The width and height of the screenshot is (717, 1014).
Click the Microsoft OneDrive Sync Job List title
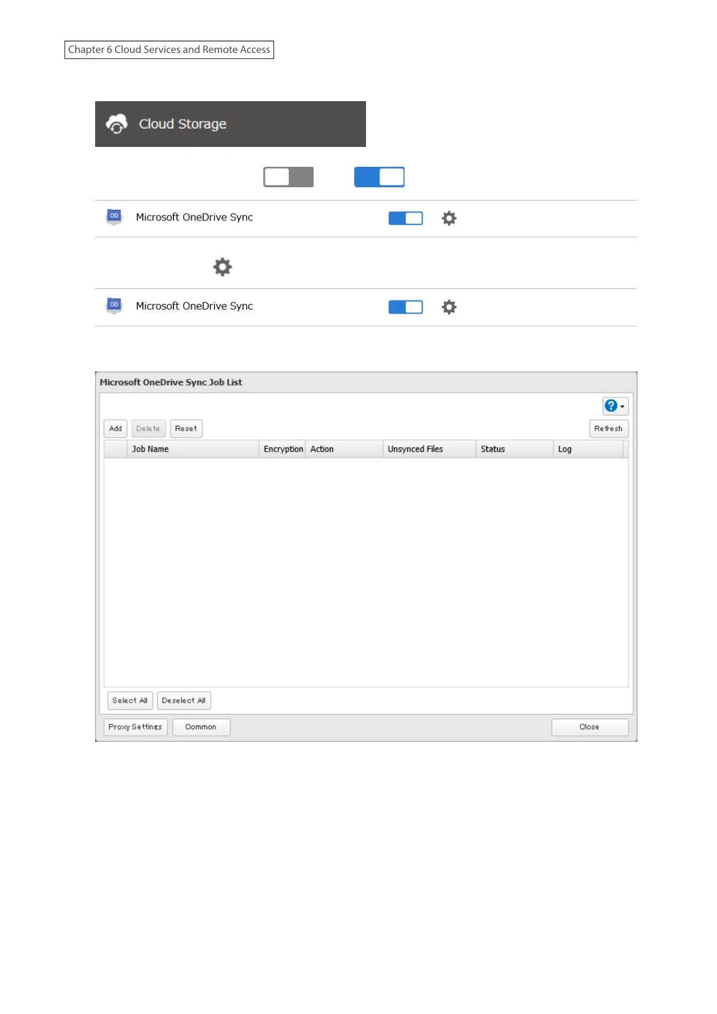pos(171,382)
